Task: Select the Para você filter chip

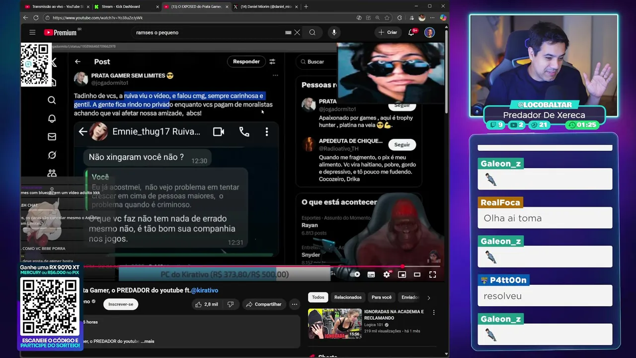Action: point(382,297)
